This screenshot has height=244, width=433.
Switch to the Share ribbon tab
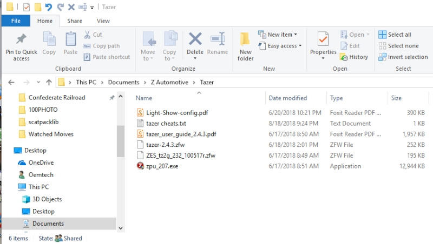(75, 21)
